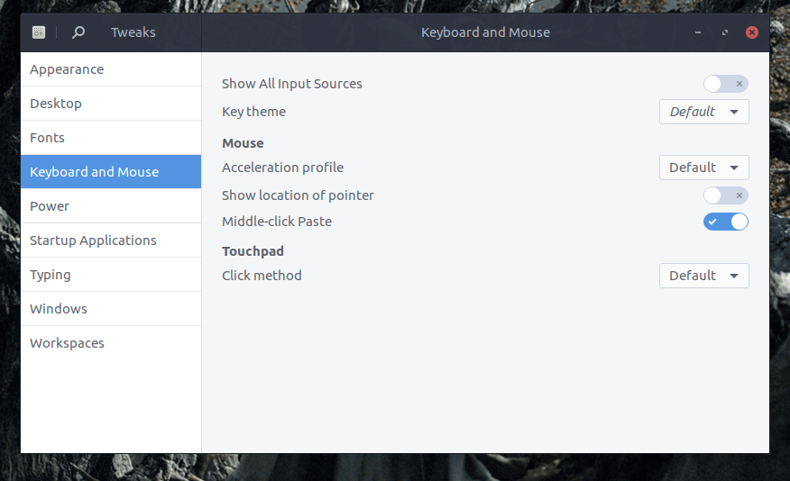Image resolution: width=790 pixels, height=481 pixels.
Task: Go to the Desktop section
Action: click(111, 104)
